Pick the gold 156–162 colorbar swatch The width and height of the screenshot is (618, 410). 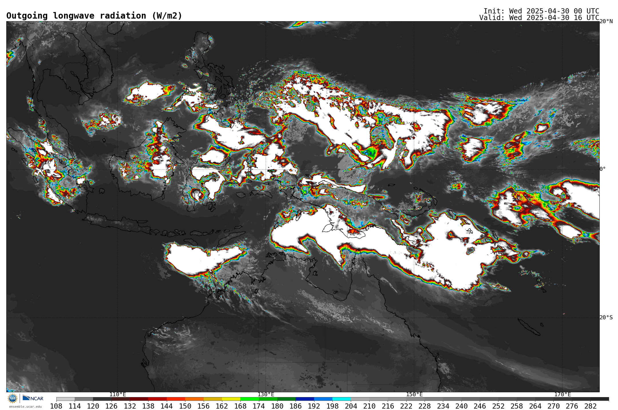213,399
